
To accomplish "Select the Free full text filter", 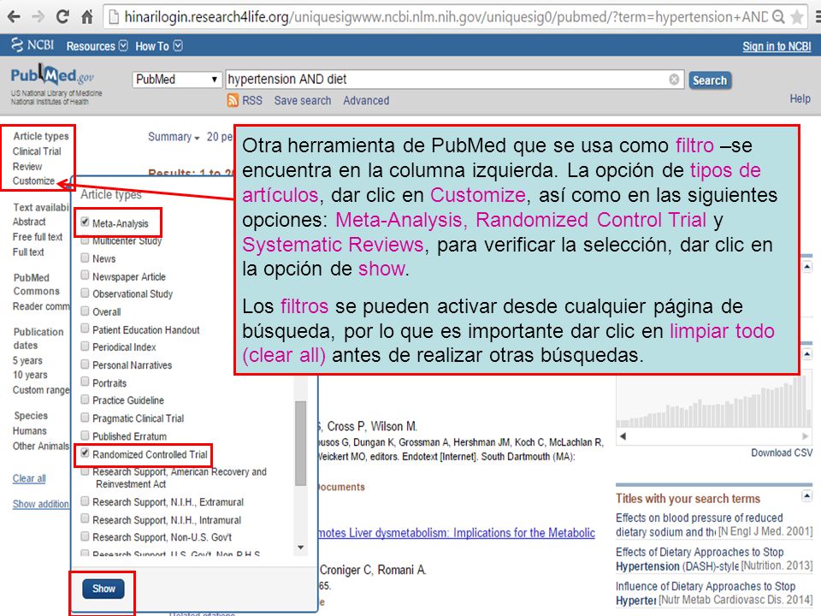I will (37, 237).
